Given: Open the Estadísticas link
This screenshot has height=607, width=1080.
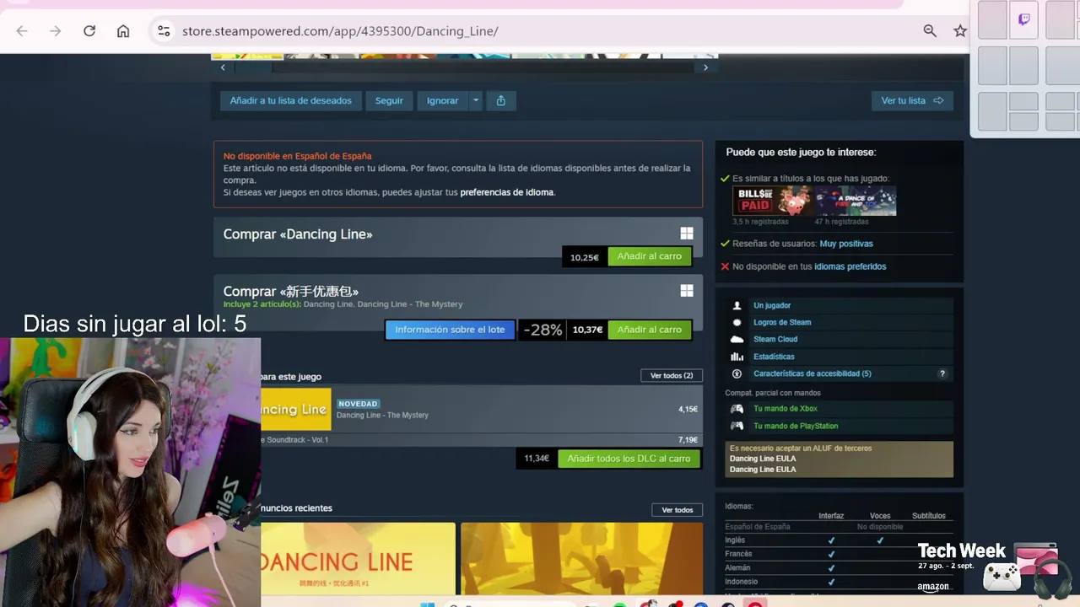Looking at the screenshot, I should tap(774, 357).
